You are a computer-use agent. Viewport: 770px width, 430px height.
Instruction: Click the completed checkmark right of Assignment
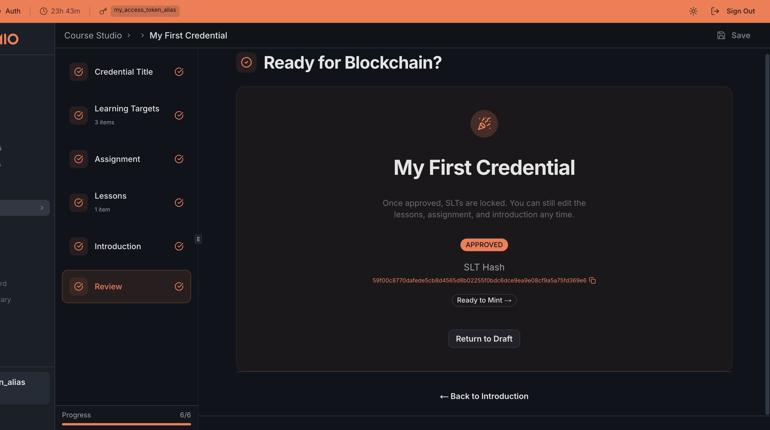pos(179,159)
